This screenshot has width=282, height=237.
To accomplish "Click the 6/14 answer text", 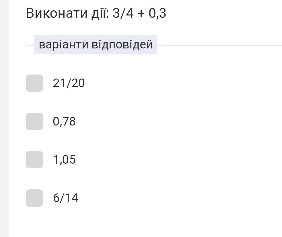I will click(65, 198).
